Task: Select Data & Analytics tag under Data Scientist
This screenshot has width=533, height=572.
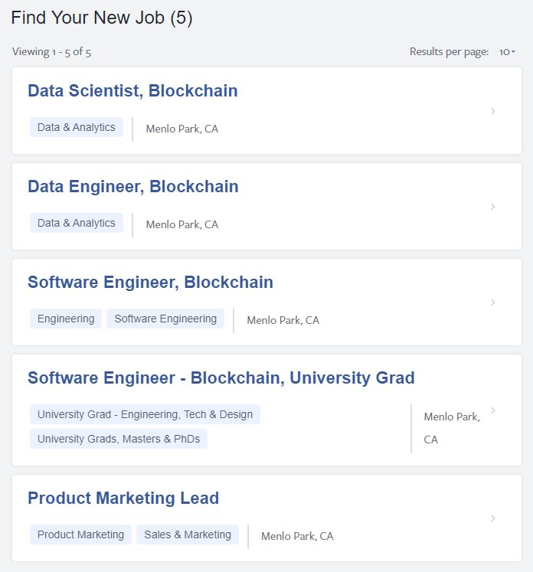Action: 77,128
